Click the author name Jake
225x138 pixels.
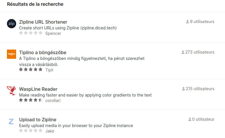50,131
